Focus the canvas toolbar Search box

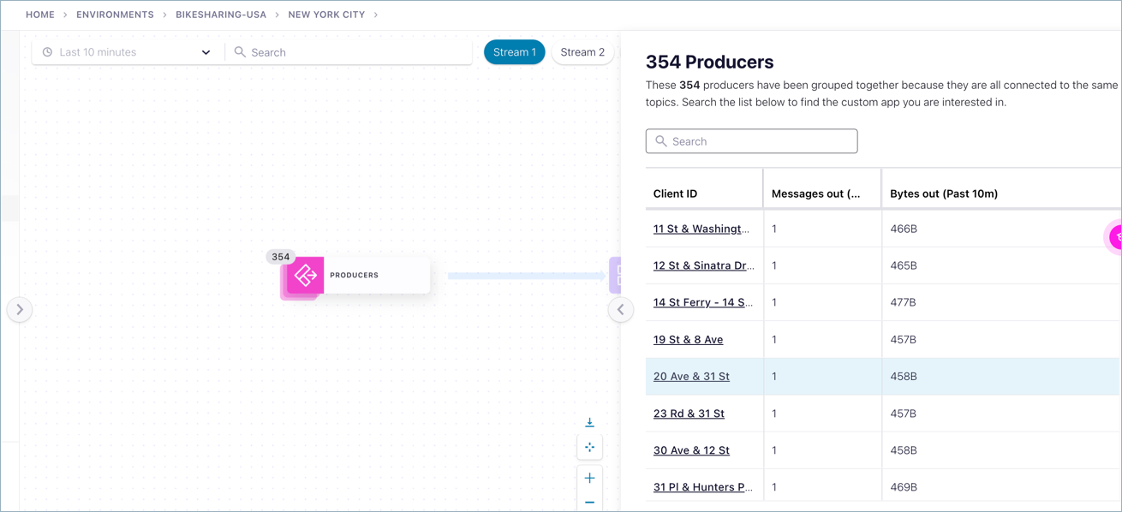point(351,52)
